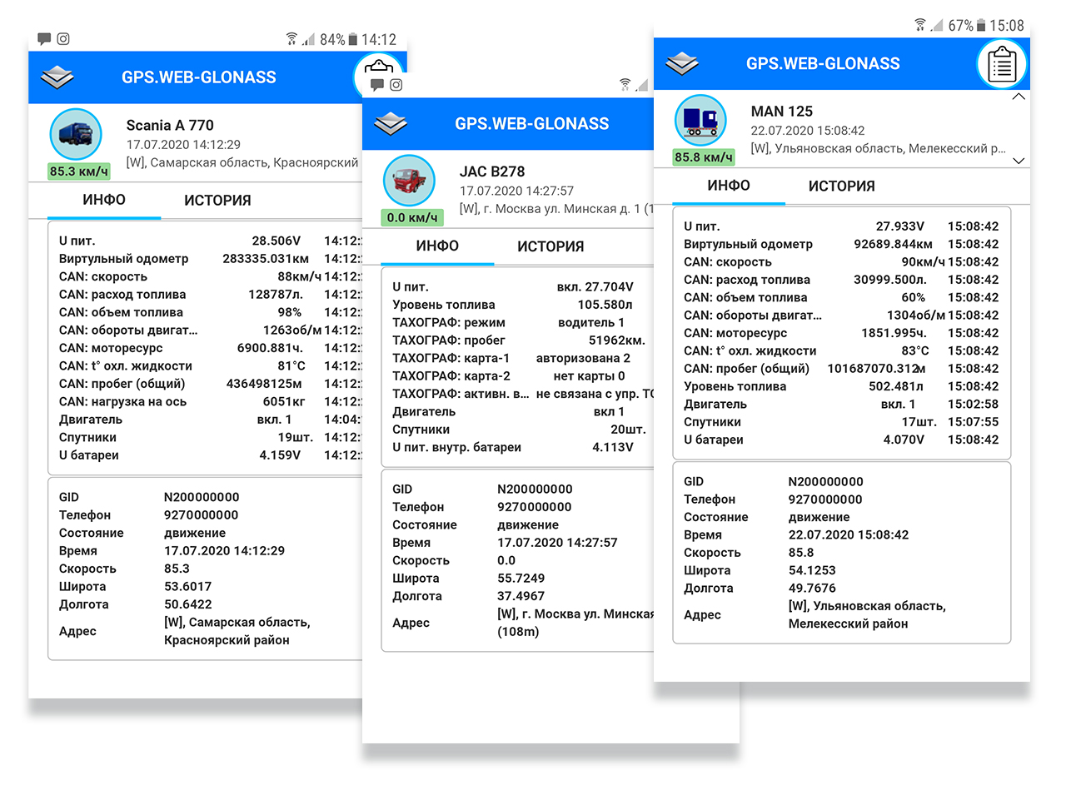
Task: Open ИСТОРИЯ tab in MAN 125 window
Action: (842, 186)
